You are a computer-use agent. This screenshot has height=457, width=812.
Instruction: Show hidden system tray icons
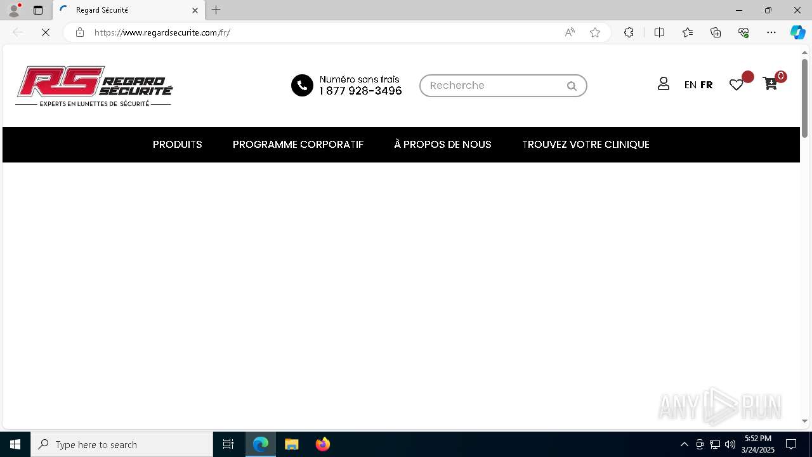(x=684, y=444)
